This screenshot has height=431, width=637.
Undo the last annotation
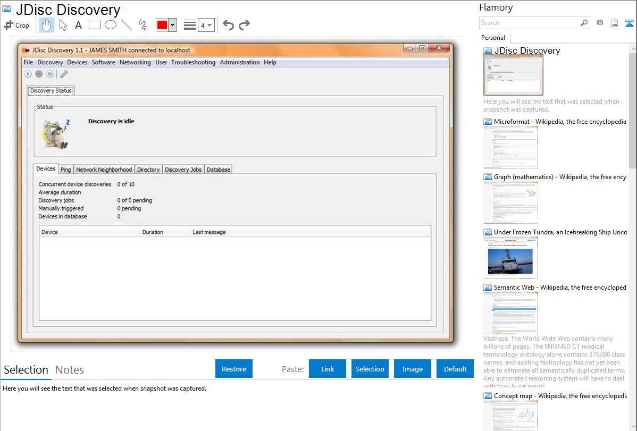pos(228,25)
